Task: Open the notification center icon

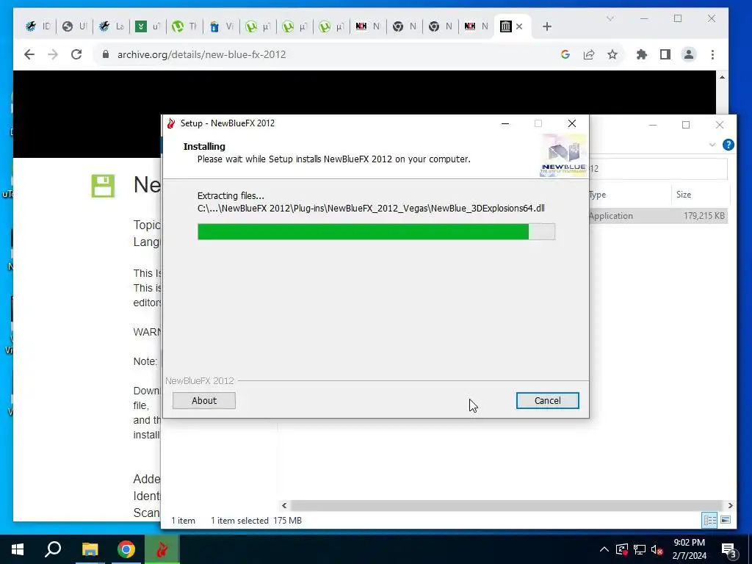Action: point(728,549)
